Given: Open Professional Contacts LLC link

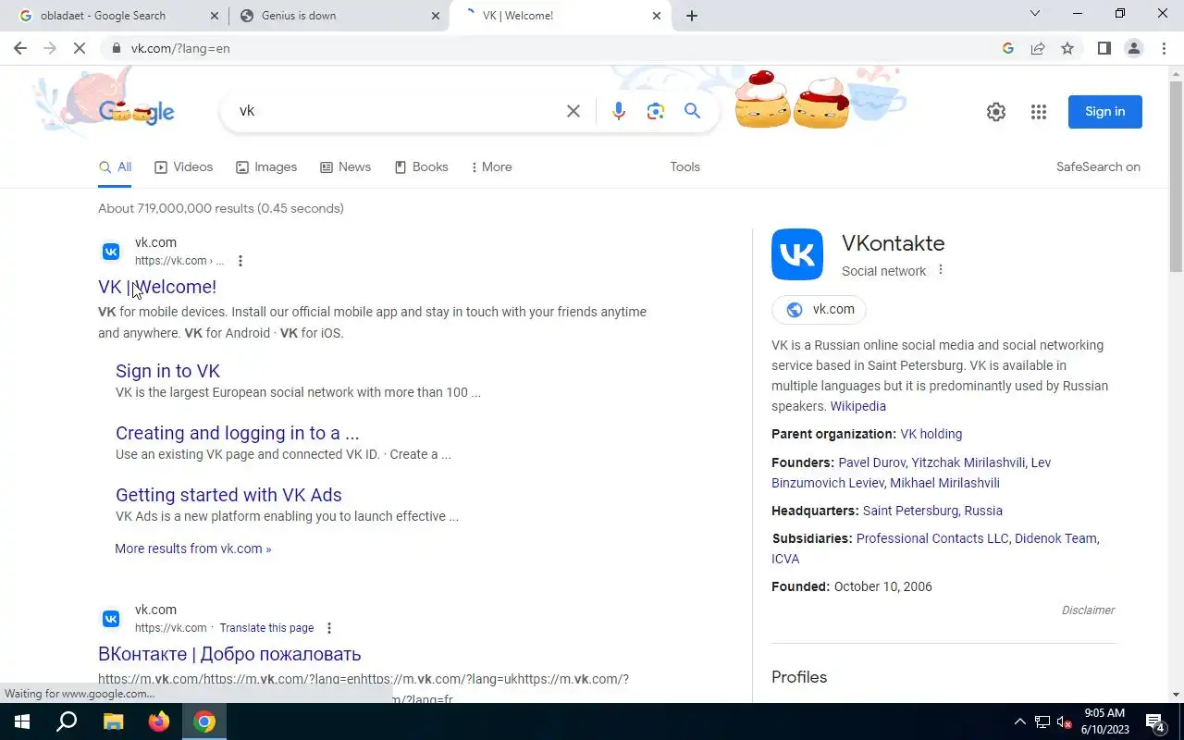Looking at the screenshot, I should [x=932, y=538].
